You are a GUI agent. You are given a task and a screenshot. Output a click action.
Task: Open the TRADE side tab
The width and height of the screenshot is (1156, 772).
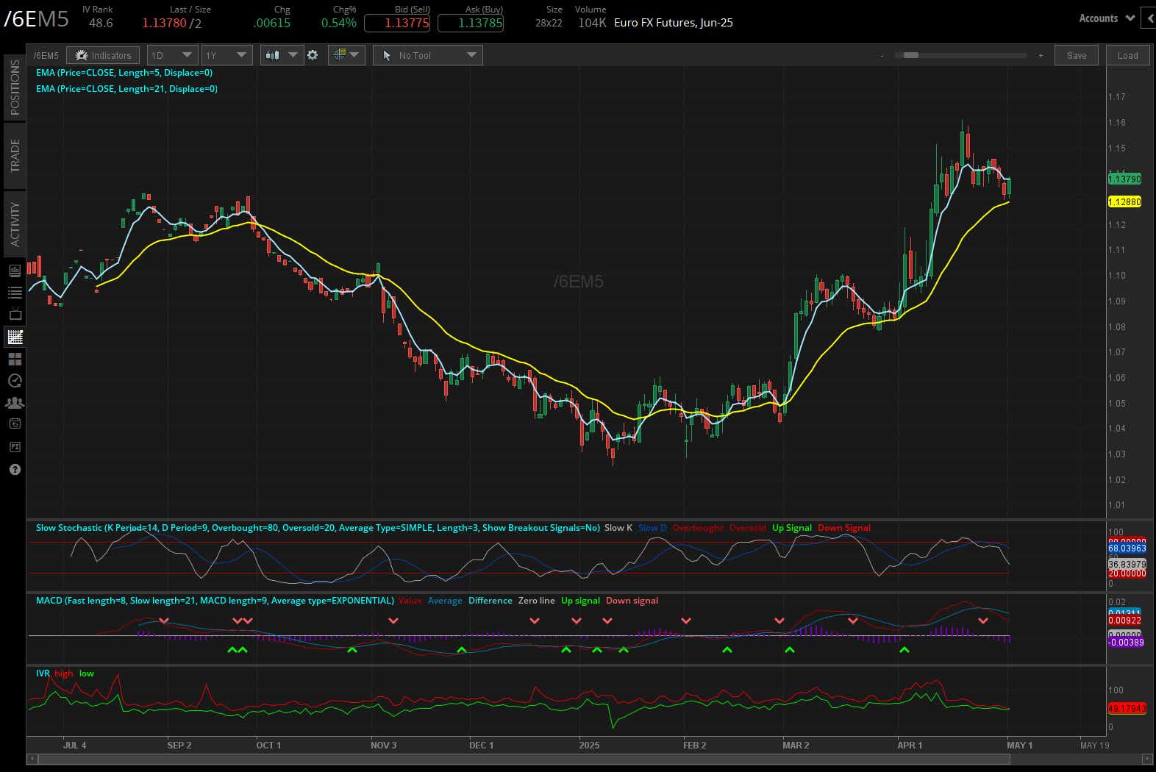14,155
